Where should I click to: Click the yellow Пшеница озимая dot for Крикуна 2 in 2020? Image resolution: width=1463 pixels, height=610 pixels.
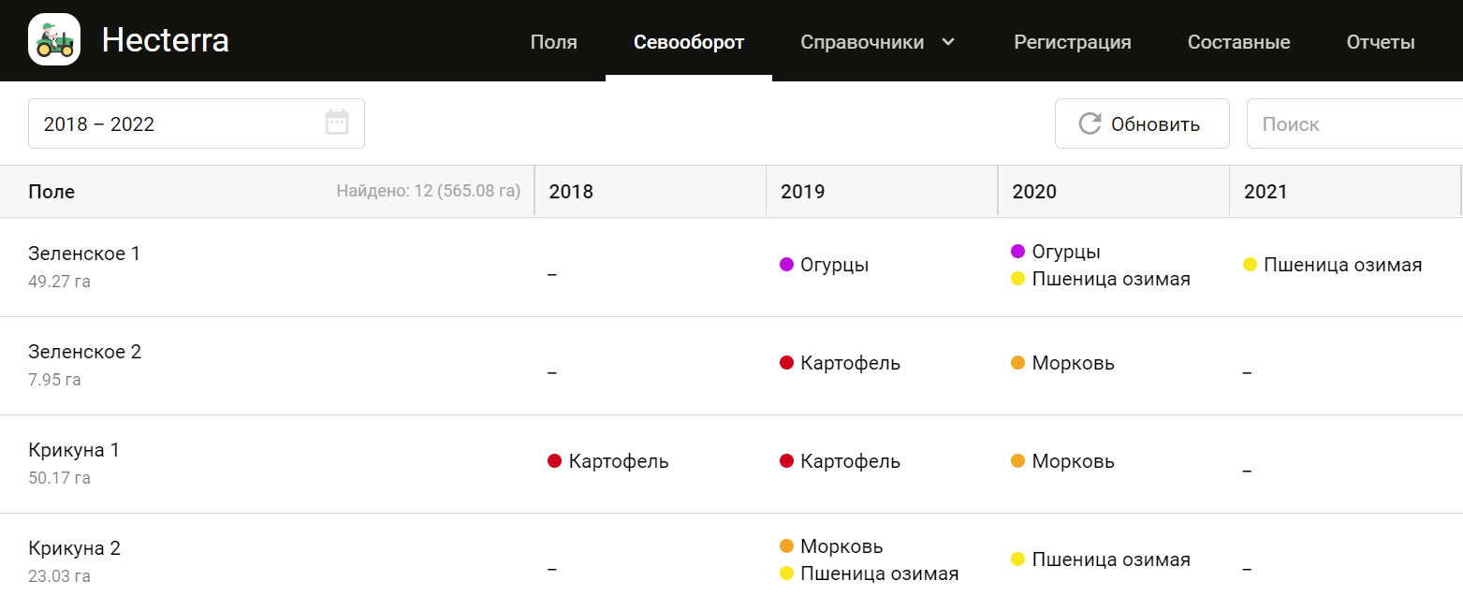point(1017,559)
